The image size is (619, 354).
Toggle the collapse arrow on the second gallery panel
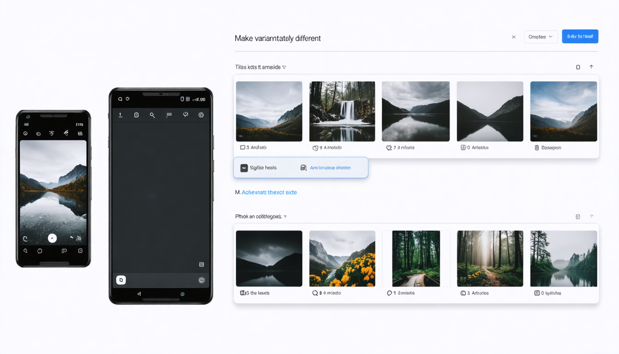pos(591,216)
